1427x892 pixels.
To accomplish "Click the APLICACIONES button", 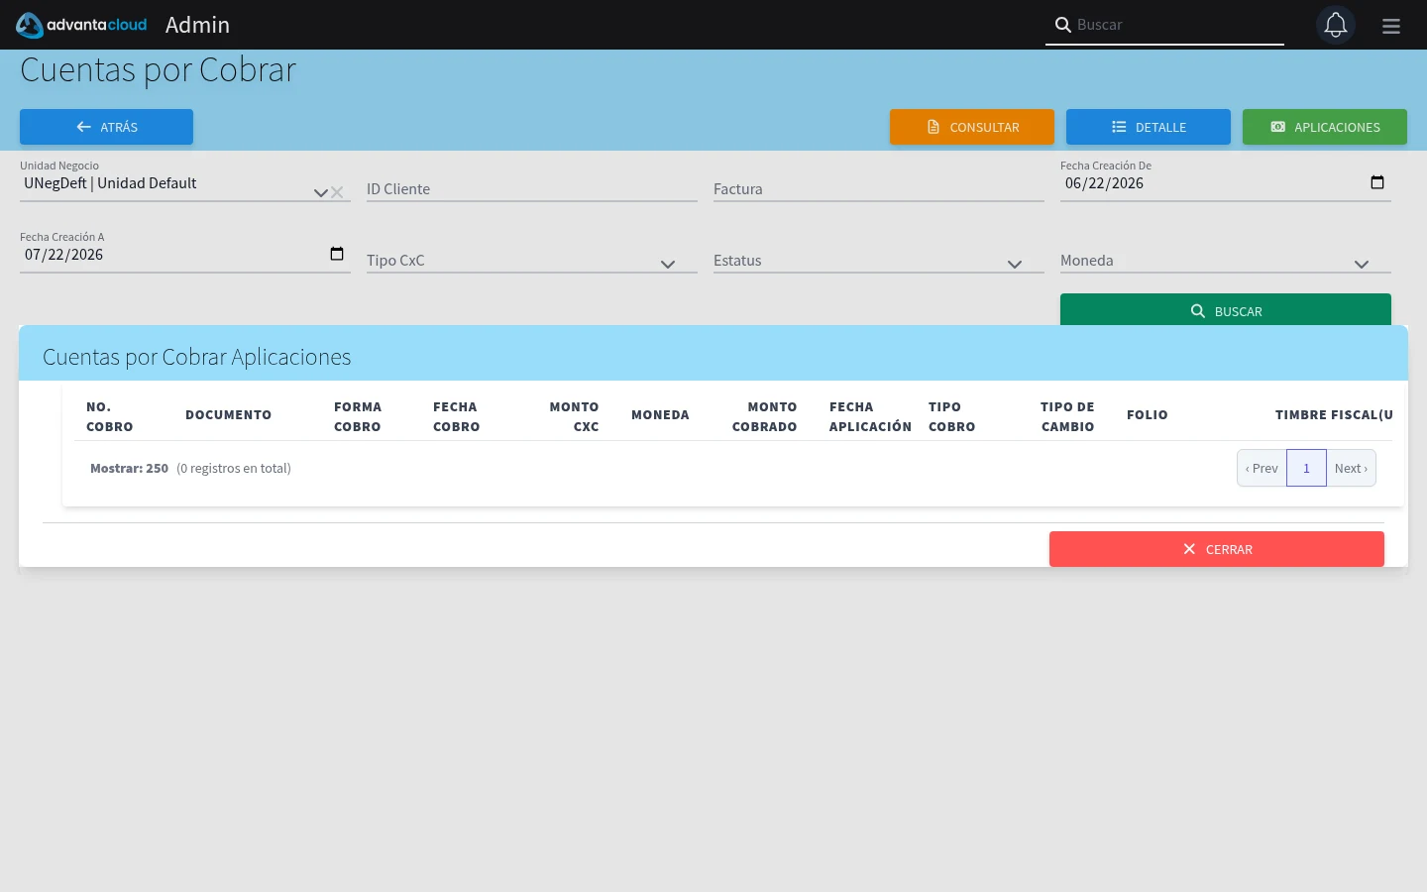I will (x=1325, y=127).
